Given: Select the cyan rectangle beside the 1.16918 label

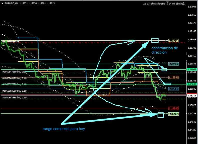Looking at the screenshot, I should 155,40.
